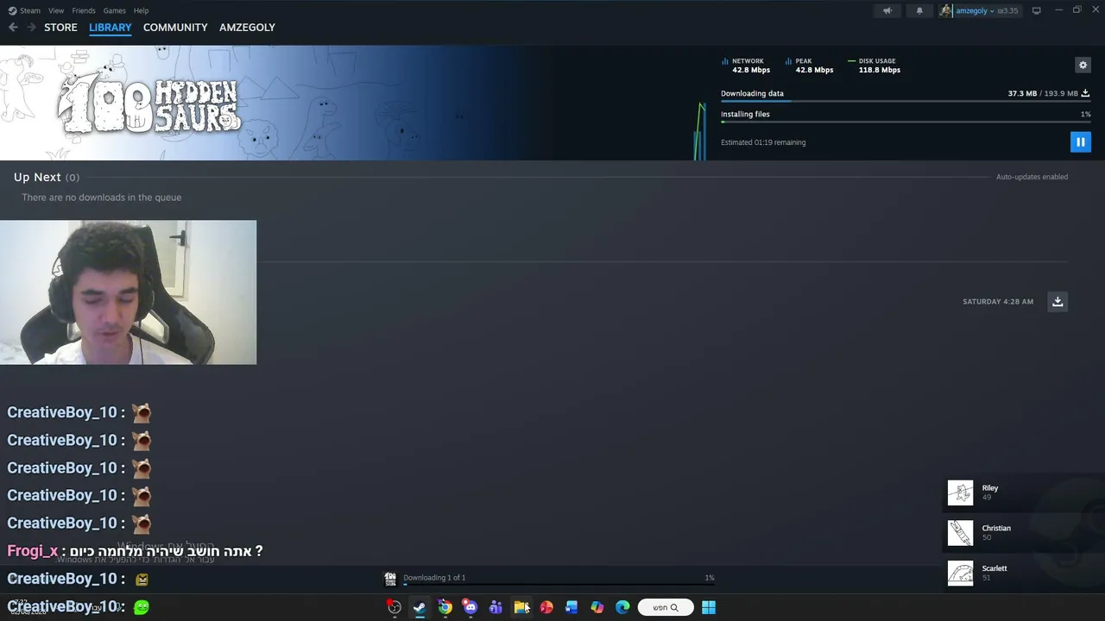The height and width of the screenshot is (621, 1105).
Task: Open Microsoft Word from the taskbar
Action: tap(571, 607)
